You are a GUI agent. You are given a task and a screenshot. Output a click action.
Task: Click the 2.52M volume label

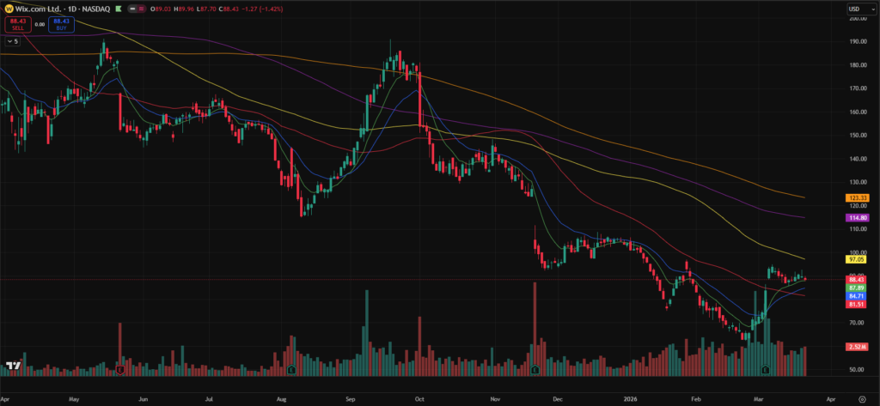coord(859,347)
